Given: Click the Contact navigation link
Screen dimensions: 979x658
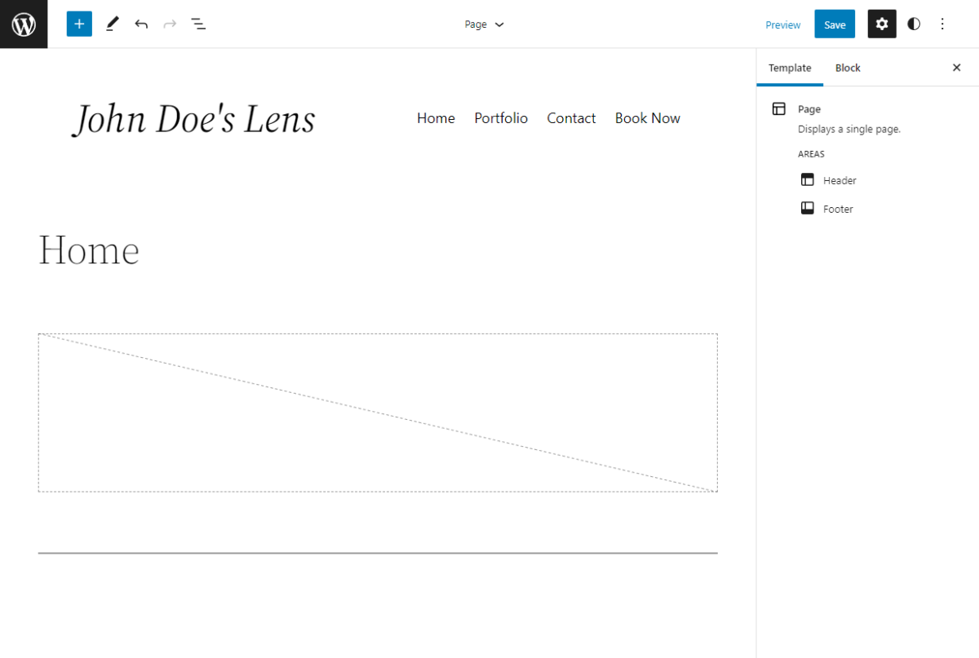Looking at the screenshot, I should point(571,118).
